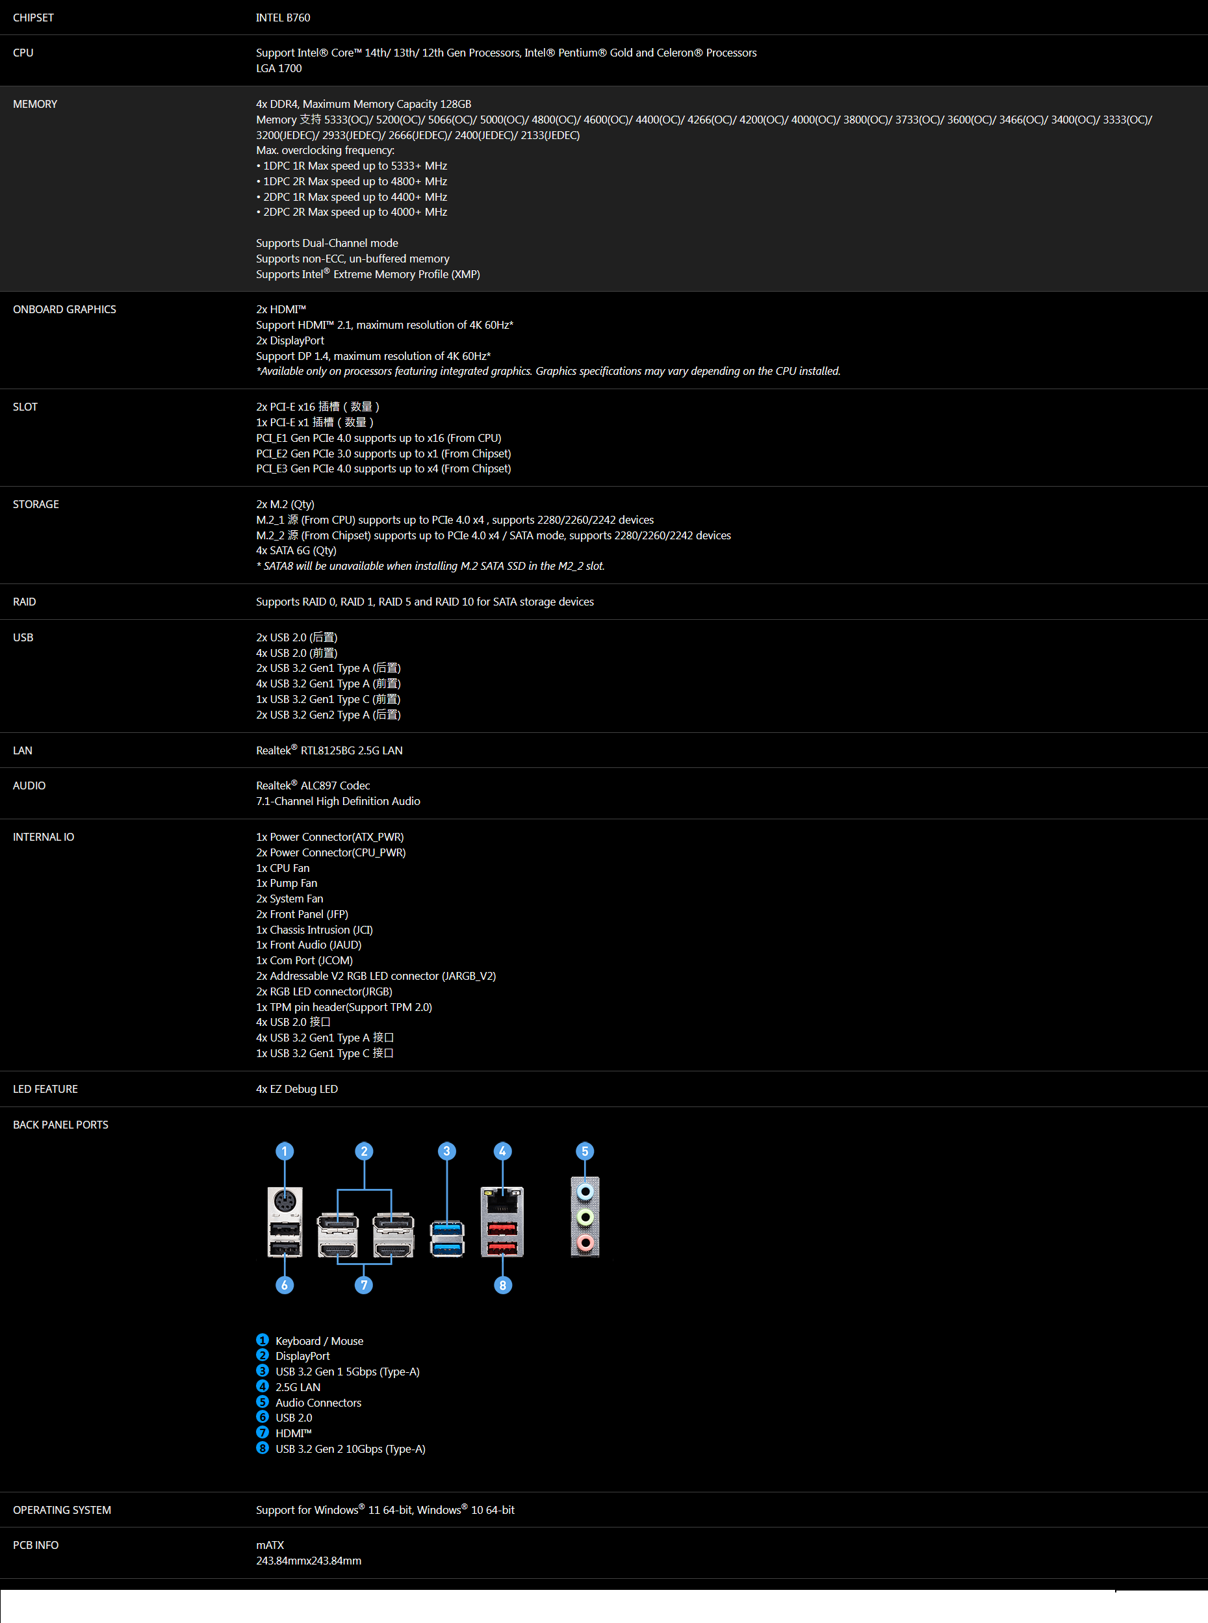
Task: Click the 'Keyboard / Mouse' legend text
Action: (320, 1341)
